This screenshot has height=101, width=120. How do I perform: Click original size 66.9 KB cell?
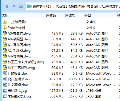click(x=58, y=39)
